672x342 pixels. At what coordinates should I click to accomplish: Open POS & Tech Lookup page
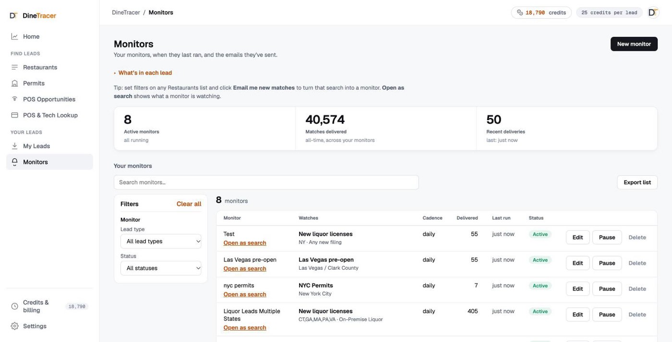click(x=49, y=115)
